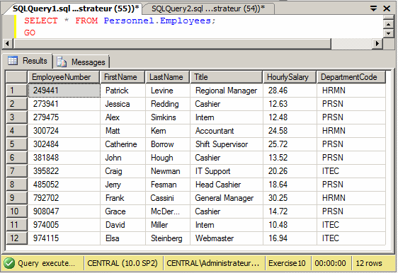This screenshot has width=398, height=273.
Task: Click cell 792702
Action: [64, 198]
